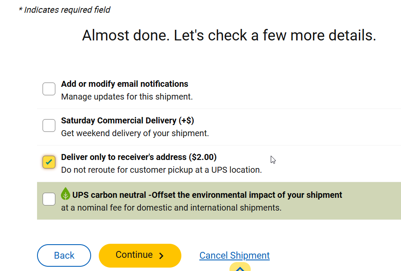Viewport: 401px width, 271px height.
Task: Uncheck Deliver only to receiver's address checkbox
Action: [49, 162]
